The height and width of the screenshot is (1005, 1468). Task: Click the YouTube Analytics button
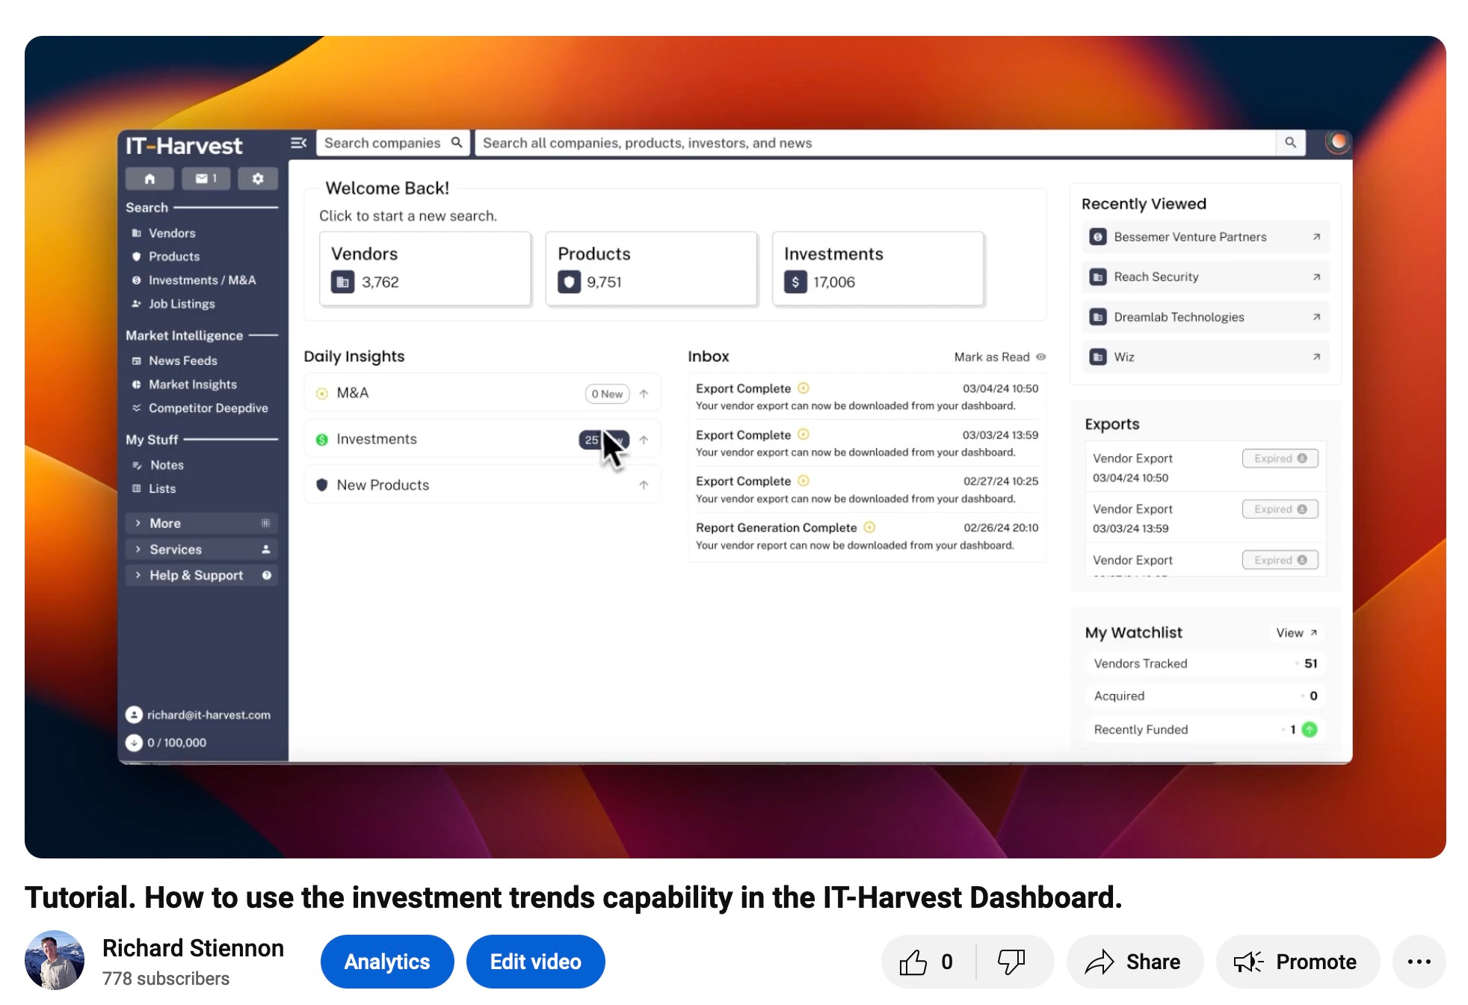387,962
